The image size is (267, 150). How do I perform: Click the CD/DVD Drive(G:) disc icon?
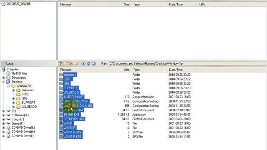(x=8, y=127)
